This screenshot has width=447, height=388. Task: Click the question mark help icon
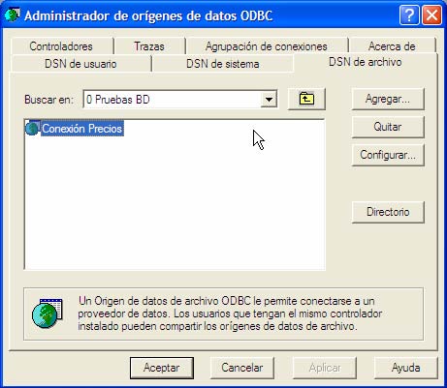click(x=409, y=15)
